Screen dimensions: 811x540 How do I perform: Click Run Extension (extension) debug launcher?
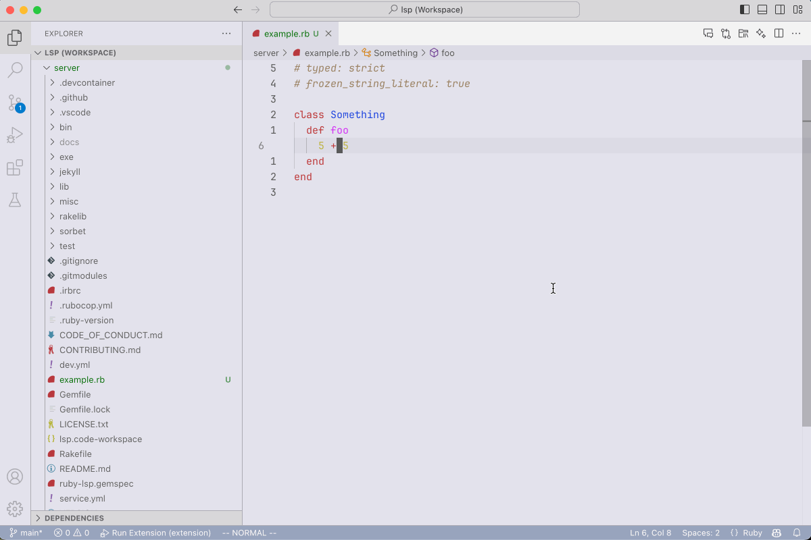[x=155, y=533]
